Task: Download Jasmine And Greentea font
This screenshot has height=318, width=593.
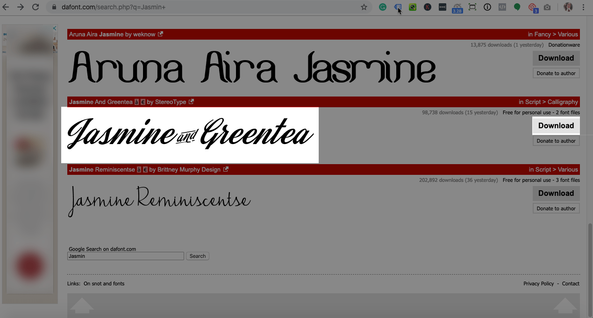Action: pyautogui.click(x=556, y=125)
